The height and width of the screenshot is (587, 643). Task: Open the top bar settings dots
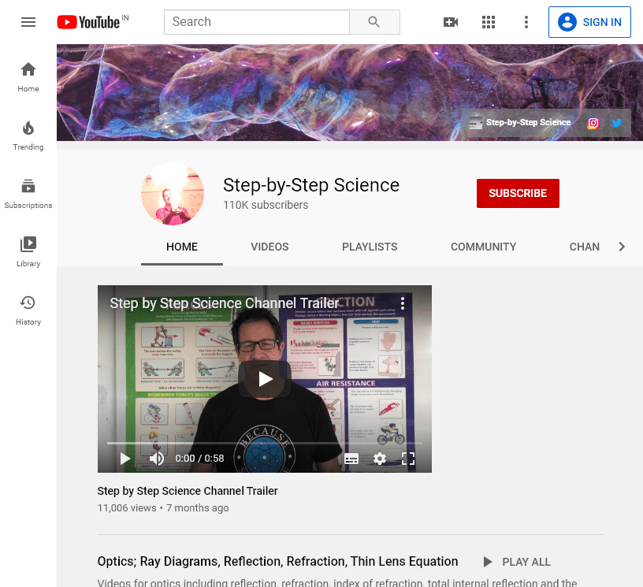click(x=526, y=22)
